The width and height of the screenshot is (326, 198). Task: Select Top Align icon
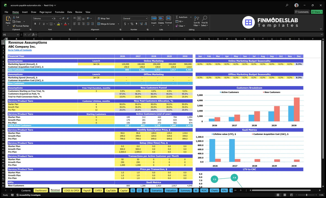pos(74,18)
